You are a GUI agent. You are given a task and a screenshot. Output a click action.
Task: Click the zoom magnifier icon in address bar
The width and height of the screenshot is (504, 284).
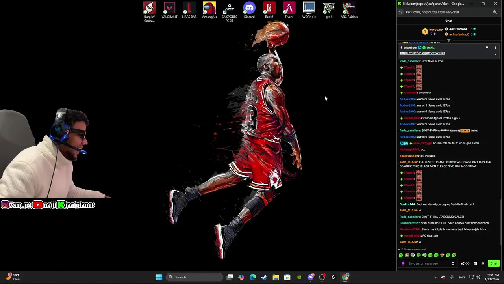(495, 12)
